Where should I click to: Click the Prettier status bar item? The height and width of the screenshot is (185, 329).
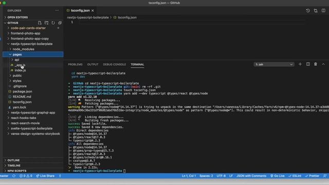312,176
